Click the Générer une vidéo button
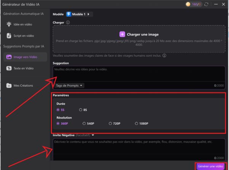Screen dimensions: 229x170 click(210, 166)
